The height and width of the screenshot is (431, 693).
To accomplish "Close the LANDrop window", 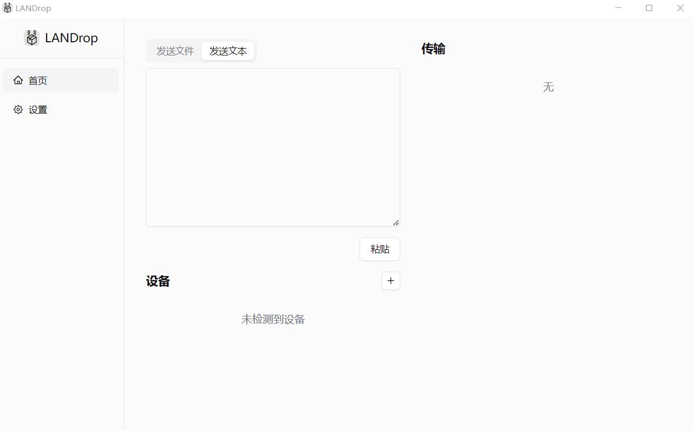I will point(680,8).
